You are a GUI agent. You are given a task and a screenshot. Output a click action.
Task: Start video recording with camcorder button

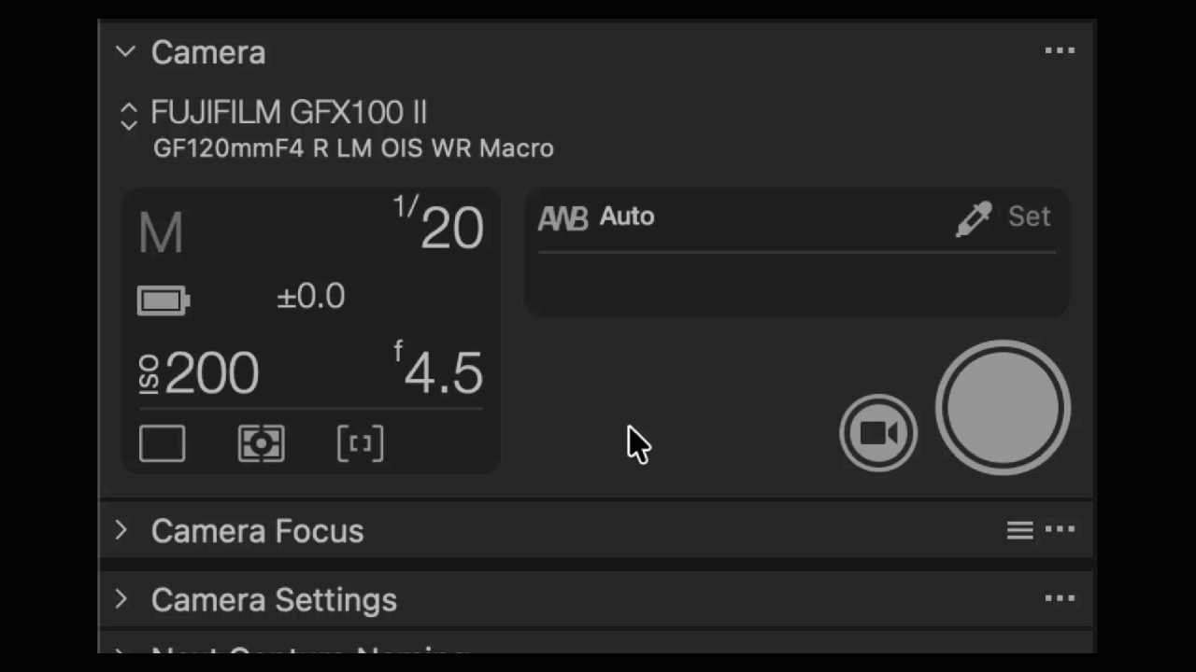878,433
